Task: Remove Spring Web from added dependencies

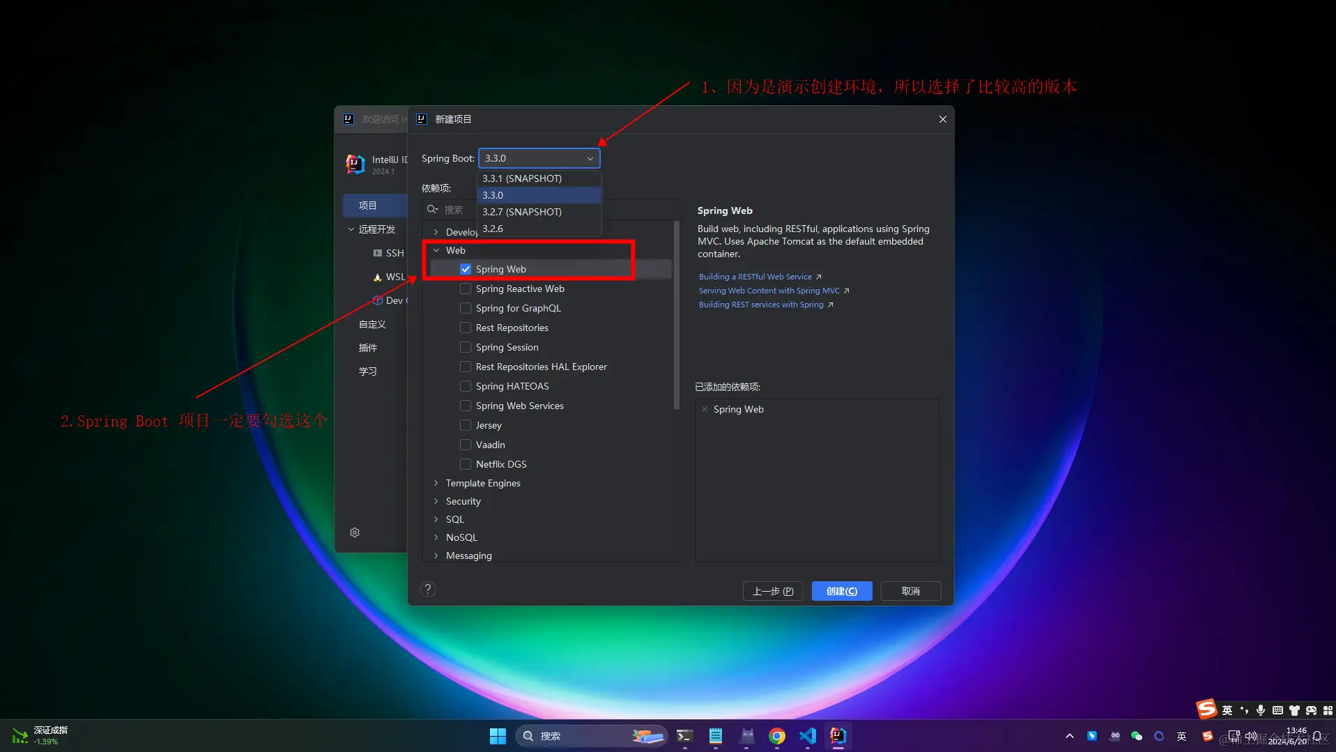Action: coord(705,409)
